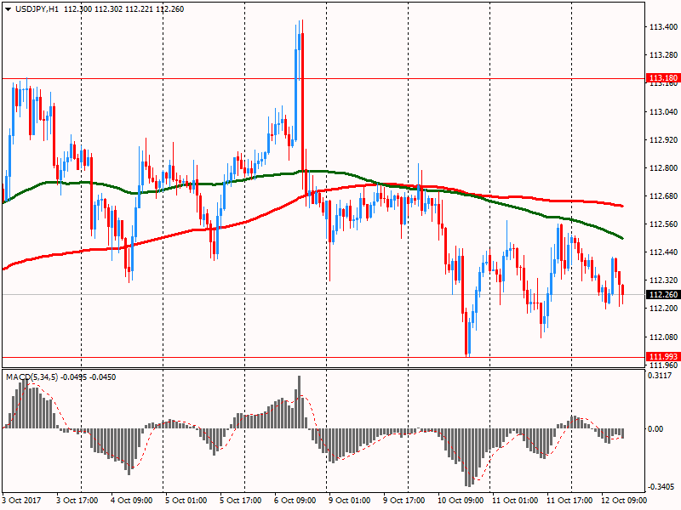Click the 4 Oct 09:00 time label
This screenshot has width=681, height=510.
[x=132, y=500]
